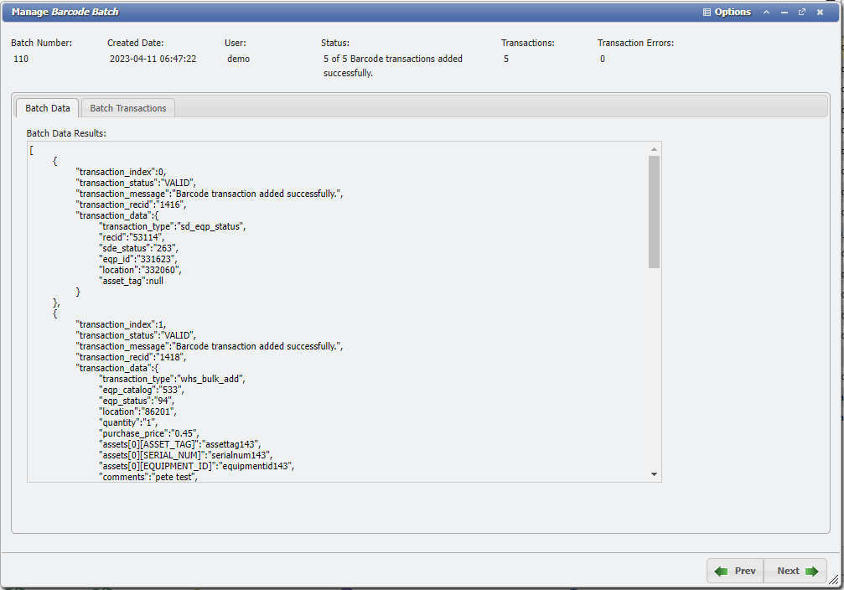Click the green left arrow icon on Prev
844x590 pixels.
point(722,570)
